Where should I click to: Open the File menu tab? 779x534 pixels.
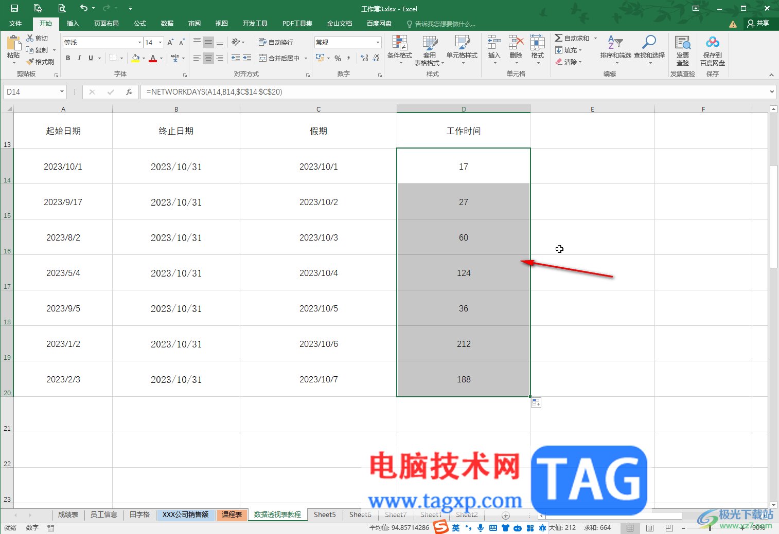[15, 23]
